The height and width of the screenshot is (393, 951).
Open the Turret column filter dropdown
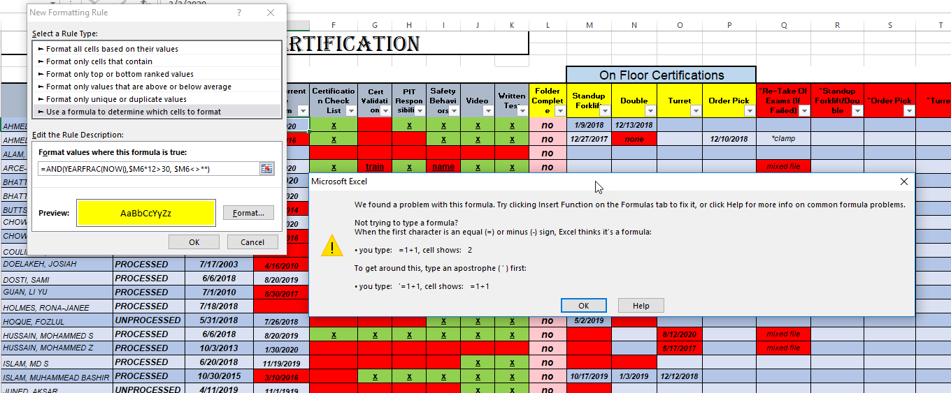pyautogui.click(x=695, y=111)
